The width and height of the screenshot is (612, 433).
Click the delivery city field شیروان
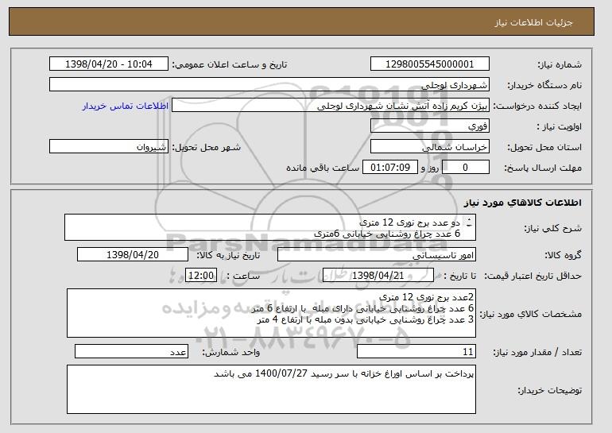click(x=109, y=147)
